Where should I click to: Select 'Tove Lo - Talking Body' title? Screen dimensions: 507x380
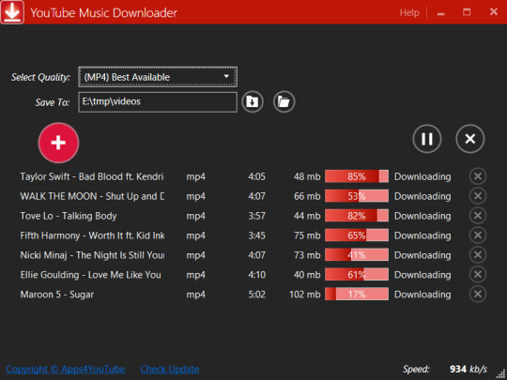coord(69,216)
